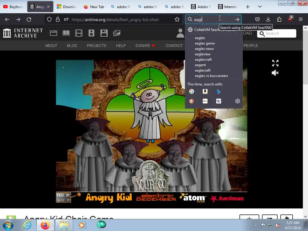
Task: Switch to the Adobe F Internet Archive tab
Action: click(201, 7)
